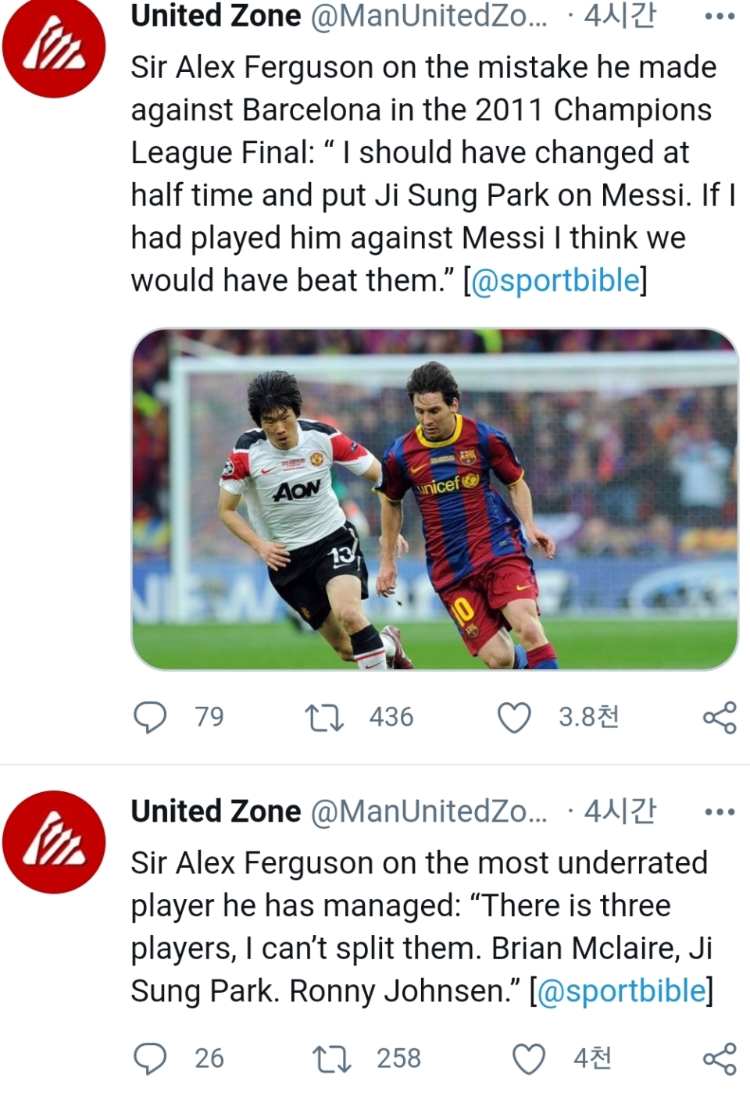The width and height of the screenshot is (750, 1099).
Task: Open United Zone avatar on second tweet
Action: coord(53,841)
